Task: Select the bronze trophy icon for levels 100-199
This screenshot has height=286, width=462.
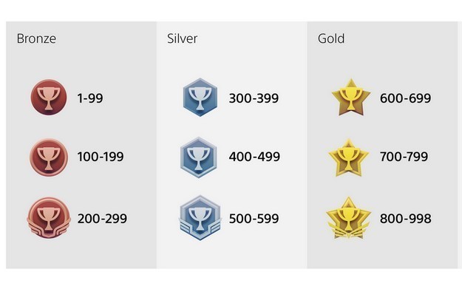Action: point(49,157)
